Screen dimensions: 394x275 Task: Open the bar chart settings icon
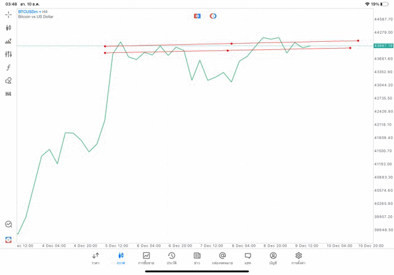(x=9, y=41)
